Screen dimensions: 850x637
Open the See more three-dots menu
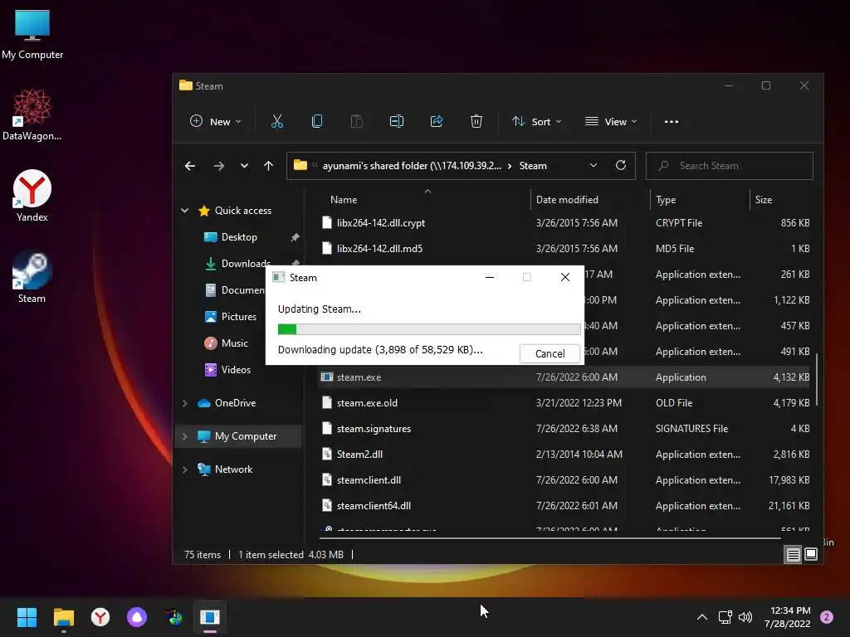point(671,121)
